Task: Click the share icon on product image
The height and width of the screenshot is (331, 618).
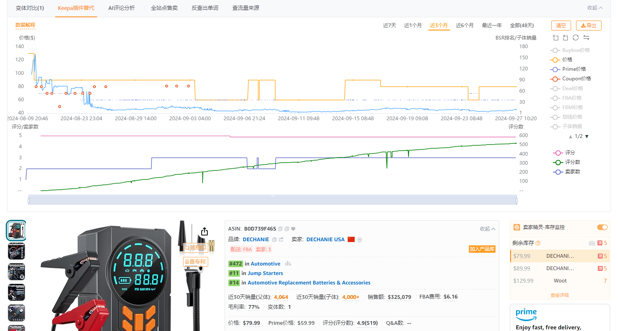Action: pos(204,231)
